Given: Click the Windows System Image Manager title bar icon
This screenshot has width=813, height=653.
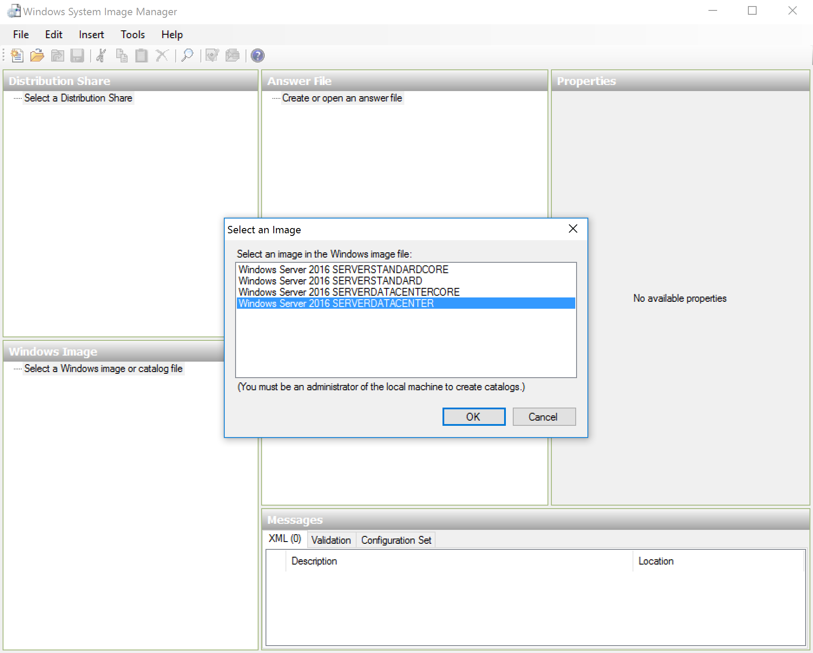Looking at the screenshot, I should tap(13, 11).
